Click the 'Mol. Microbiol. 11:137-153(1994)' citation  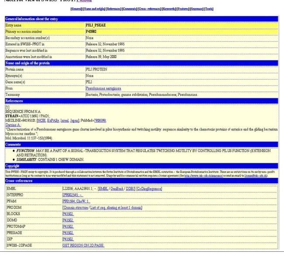click(x=29, y=138)
